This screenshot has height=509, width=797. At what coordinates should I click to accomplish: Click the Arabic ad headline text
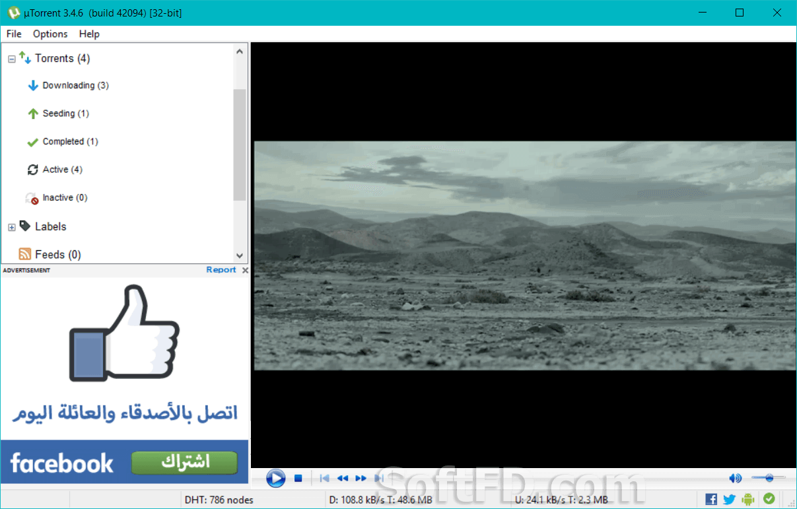pyautogui.click(x=125, y=414)
